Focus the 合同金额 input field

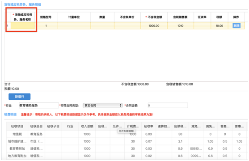(x=168, y=106)
